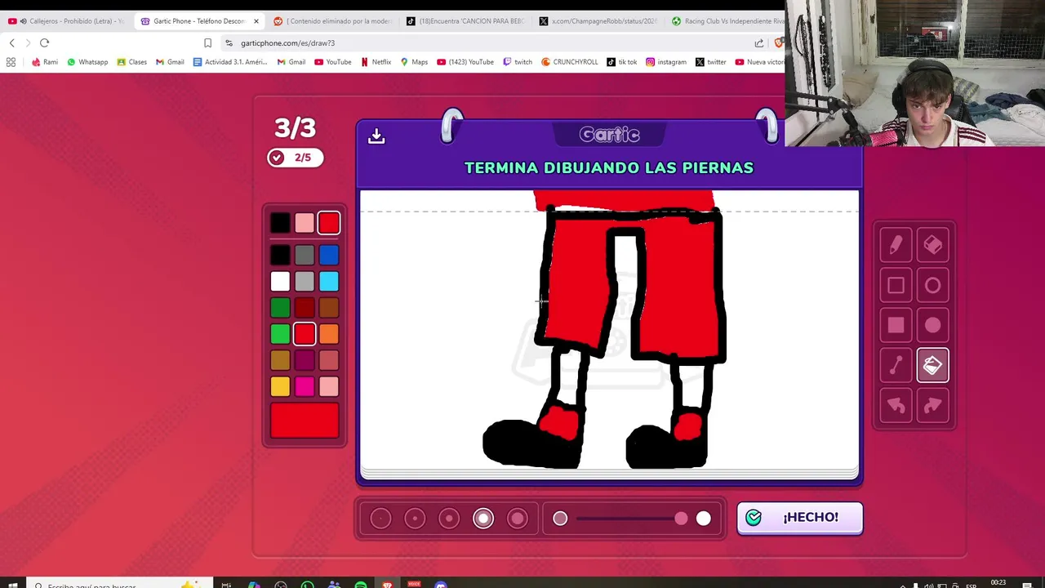1045x588 pixels.
Task: Switch to the Contenido eliminado Reddit tab
Action: point(333,21)
